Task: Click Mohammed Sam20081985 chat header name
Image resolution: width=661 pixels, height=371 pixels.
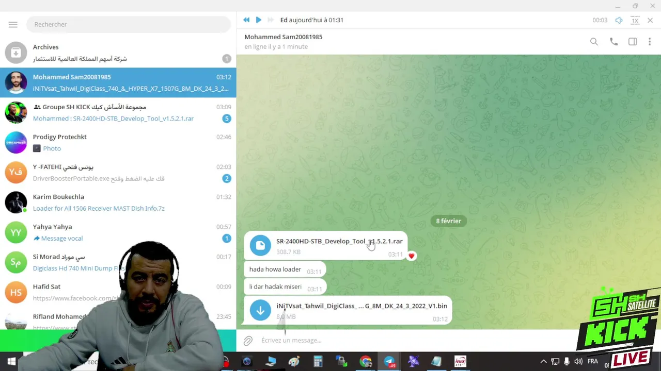Action: (284, 37)
